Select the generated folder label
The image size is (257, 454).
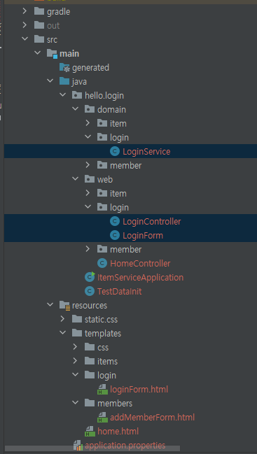coord(91,67)
